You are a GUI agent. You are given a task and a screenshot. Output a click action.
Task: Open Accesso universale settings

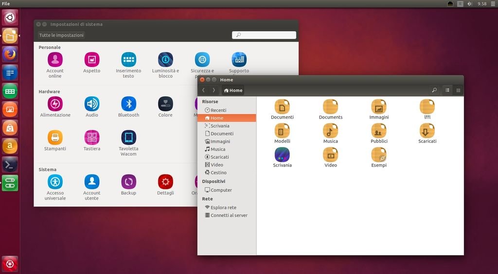pos(55,182)
